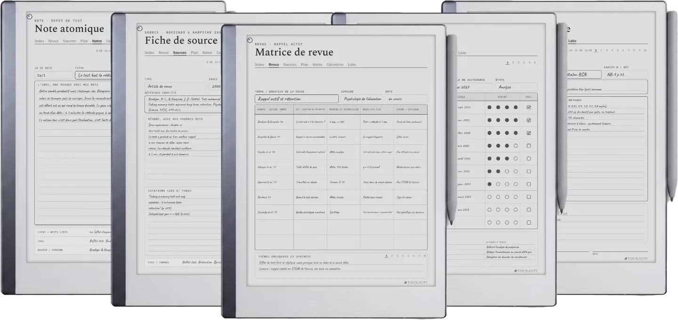Image resolution: width=678 pixels, height=320 pixels.
Task: Open page range 1-10 on Fiche de source
Action: pyautogui.click(x=210, y=62)
